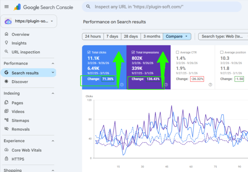Image resolution: width=248 pixels, height=172 pixels.
Task: Open help icon on Average CTR card
Action: (210, 85)
